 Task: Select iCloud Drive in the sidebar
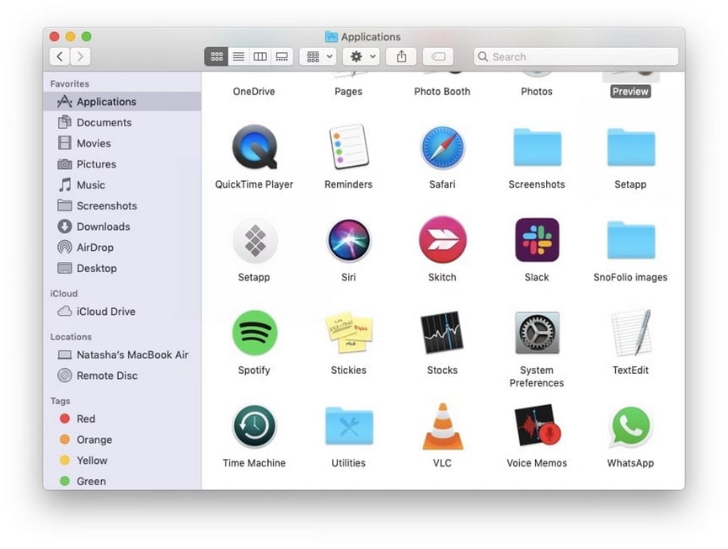click(x=105, y=312)
